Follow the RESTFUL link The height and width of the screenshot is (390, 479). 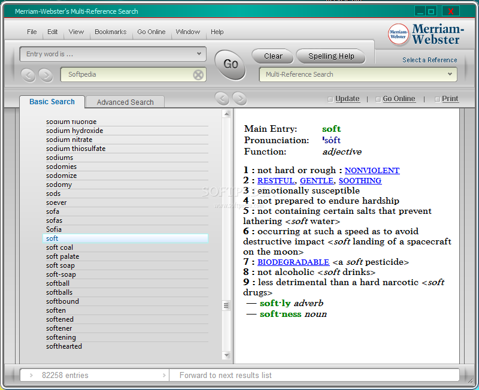coord(276,181)
